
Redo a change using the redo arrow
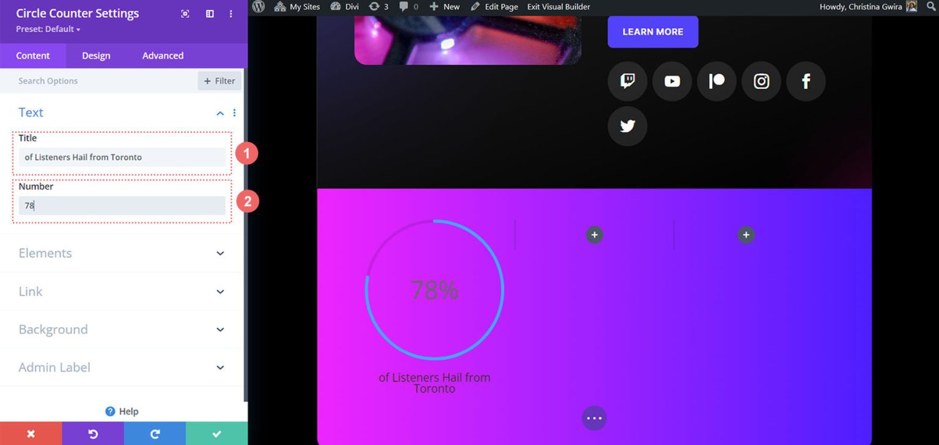[155, 433]
